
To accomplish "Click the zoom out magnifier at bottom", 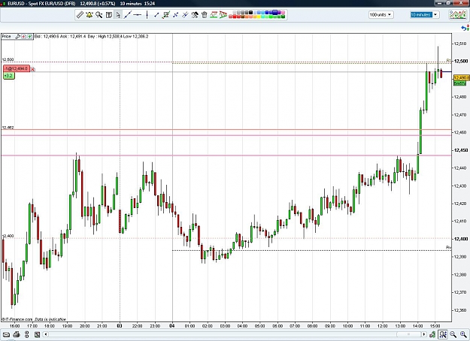I will [x=453, y=334].
